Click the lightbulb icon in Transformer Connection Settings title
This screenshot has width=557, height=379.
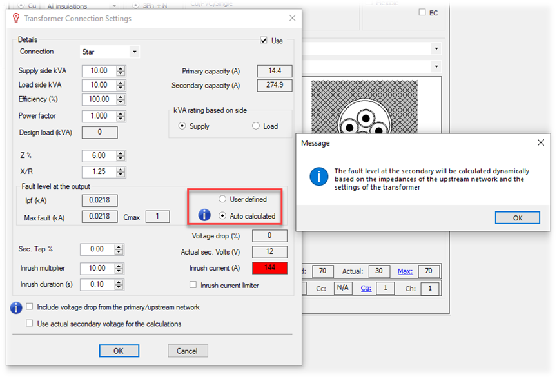[16, 18]
